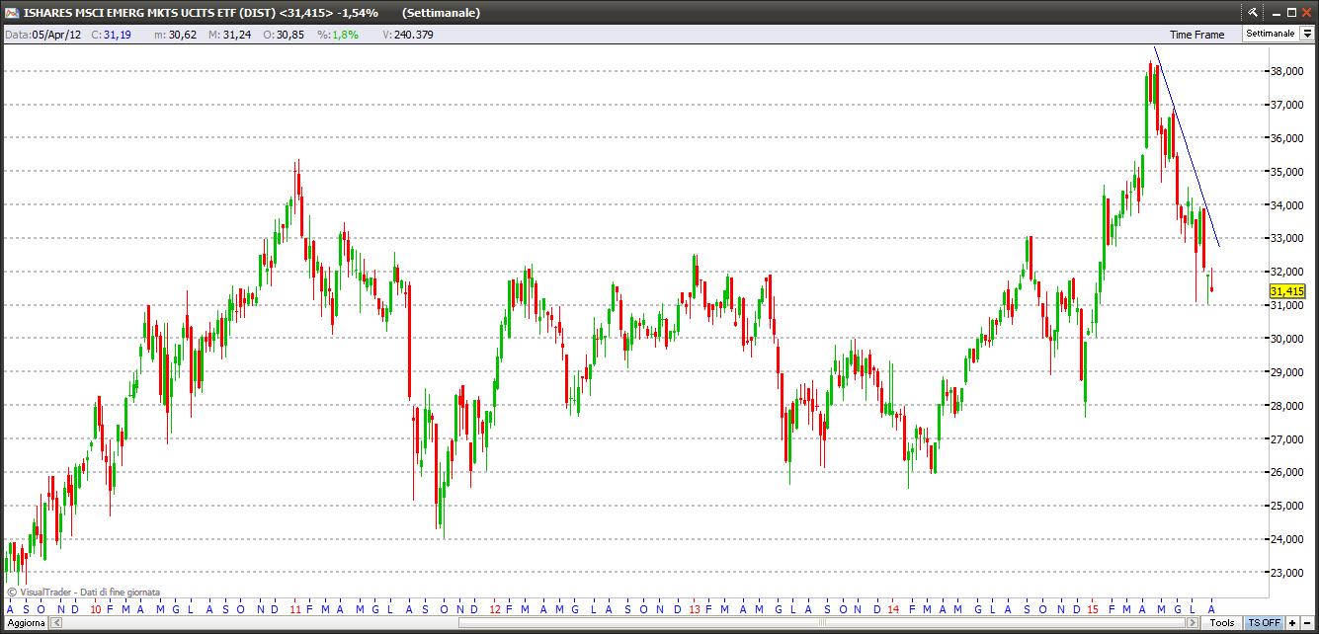Maximize the chart window
This screenshot has width=1319, height=634.
tap(1291, 12)
